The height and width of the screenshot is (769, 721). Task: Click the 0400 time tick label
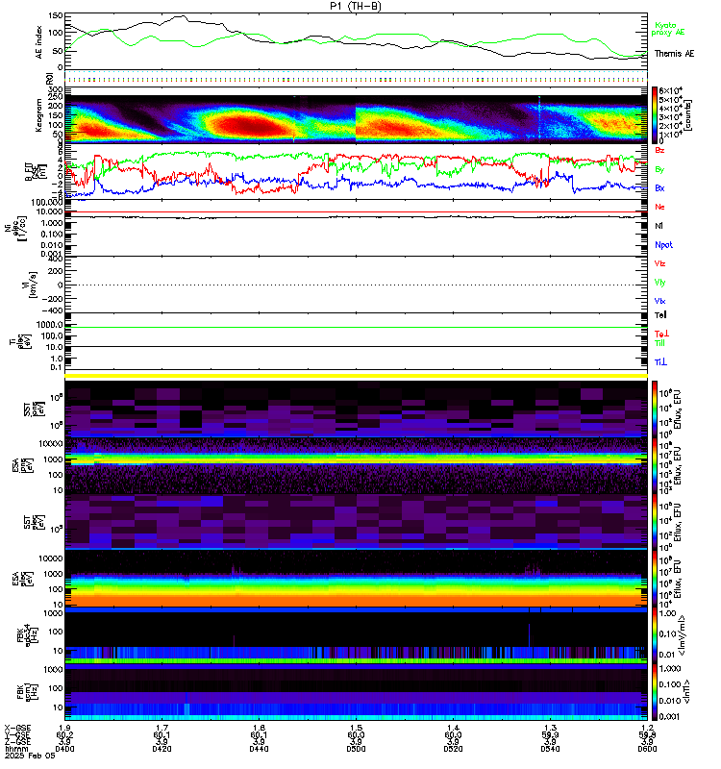click(64, 749)
